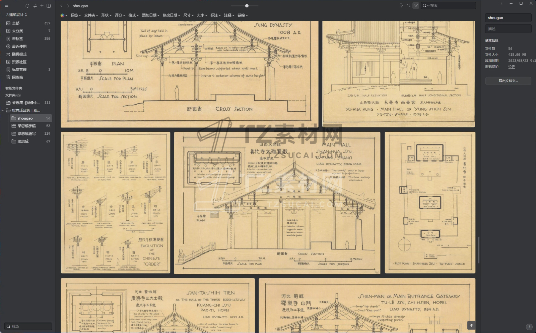This screenshot has height=333, width=536.
Task: Open the notifications bell
Action: pos(27,6)
